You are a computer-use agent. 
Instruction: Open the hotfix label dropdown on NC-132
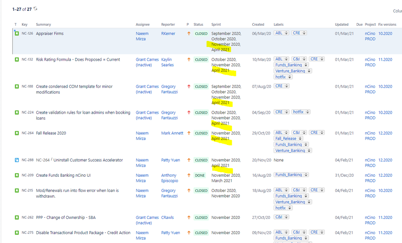[x=289, y=77]
